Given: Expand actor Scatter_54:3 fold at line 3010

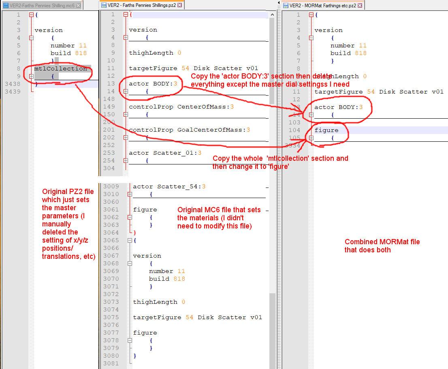Looking at the screenshot, I should tap(130, 194).
